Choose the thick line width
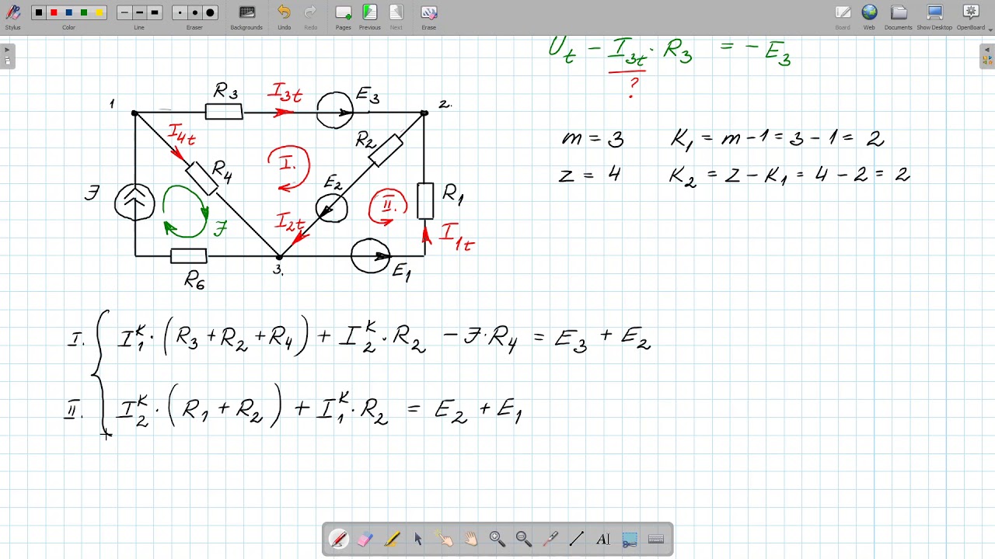Screen dimensions: 995x559 [x=154, y=12]
